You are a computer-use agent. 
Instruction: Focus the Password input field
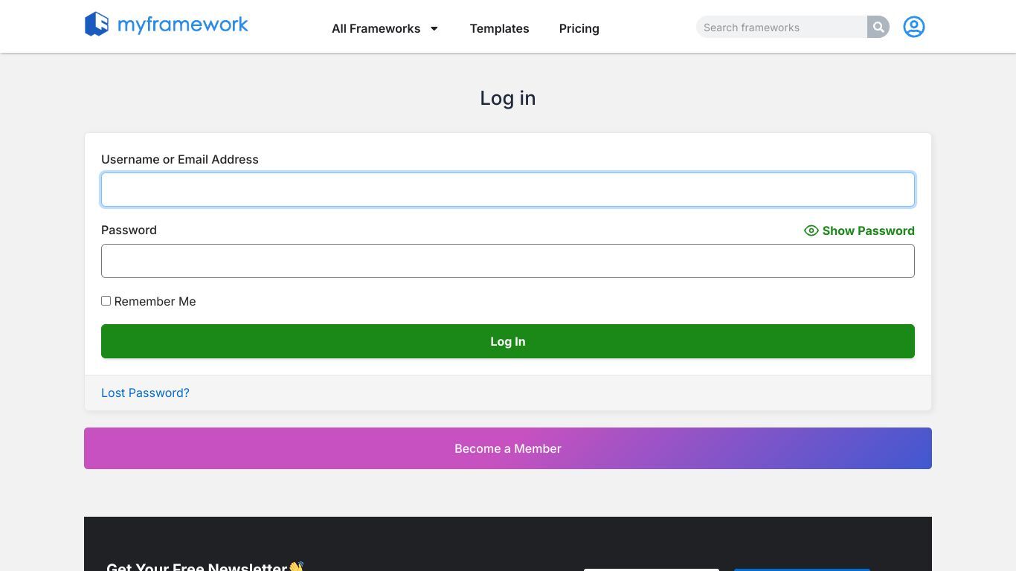(x=508, y=261)
